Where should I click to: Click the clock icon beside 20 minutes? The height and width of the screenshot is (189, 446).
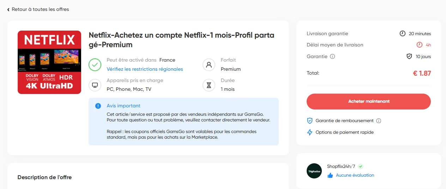coord(403,33)
